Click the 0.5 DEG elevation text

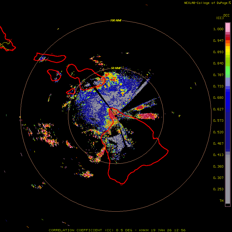click(x=124, y=230)
